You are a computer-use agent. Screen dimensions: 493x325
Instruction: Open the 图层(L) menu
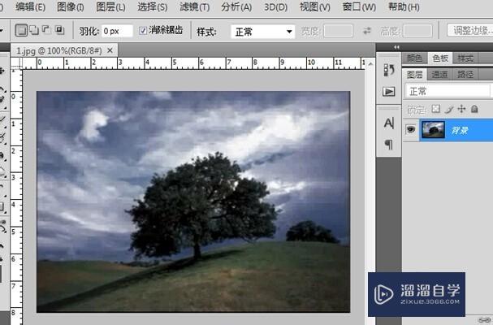click(110, 7)
